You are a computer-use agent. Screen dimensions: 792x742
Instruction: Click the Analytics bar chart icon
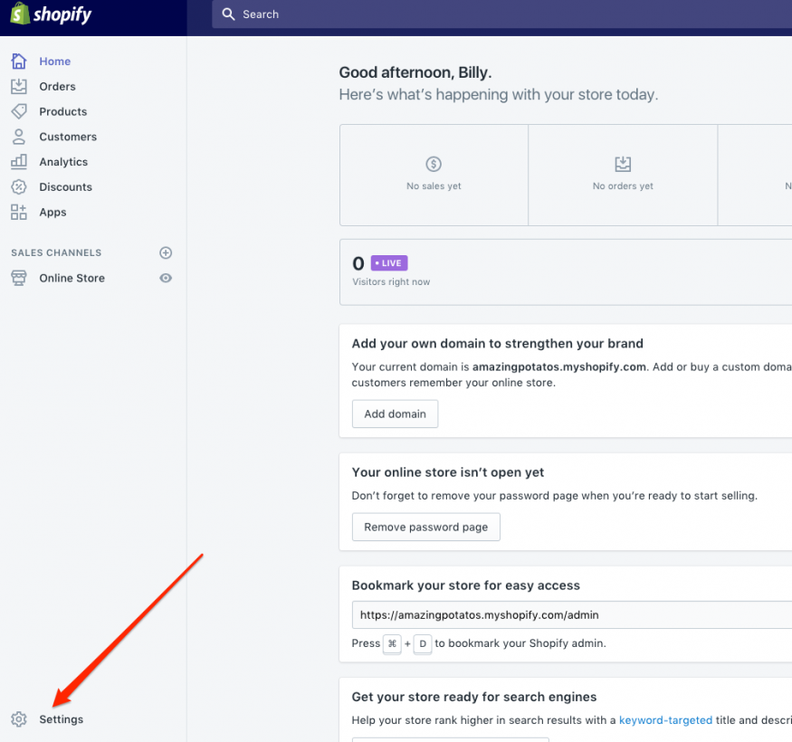pyautogui.click(x=19, y=162)
